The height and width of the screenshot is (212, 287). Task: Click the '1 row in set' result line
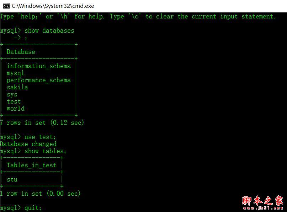pos(40,194)
